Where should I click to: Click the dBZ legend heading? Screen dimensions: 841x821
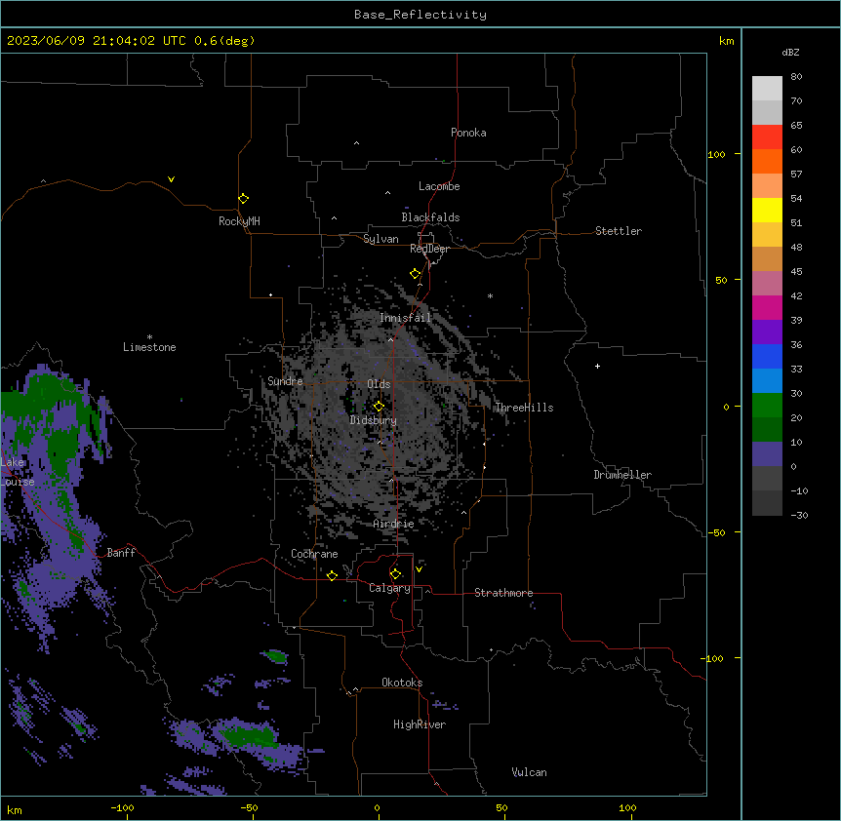tap(790, 53)
